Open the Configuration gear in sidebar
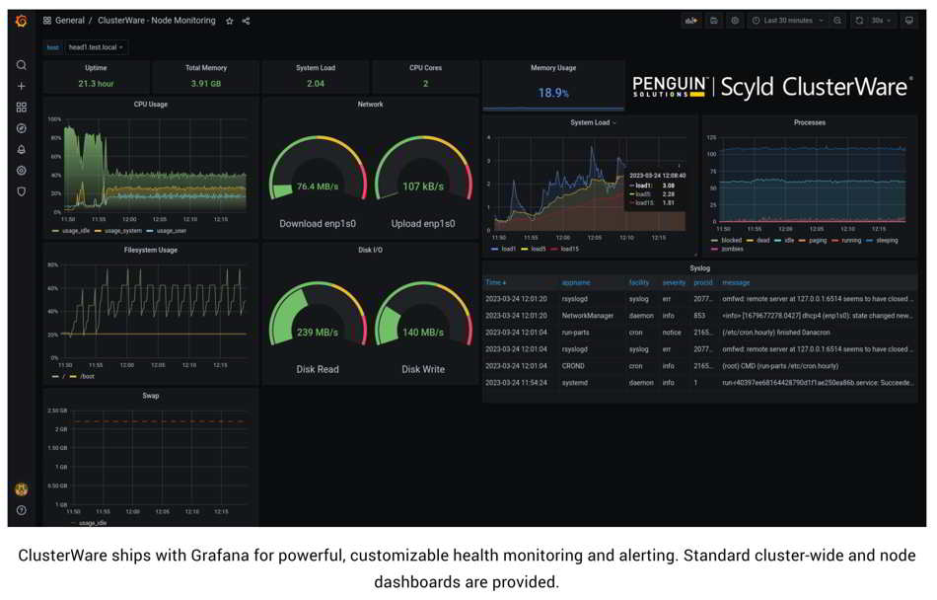Screen dimensions: 937x600 click(x=21, y=171)
